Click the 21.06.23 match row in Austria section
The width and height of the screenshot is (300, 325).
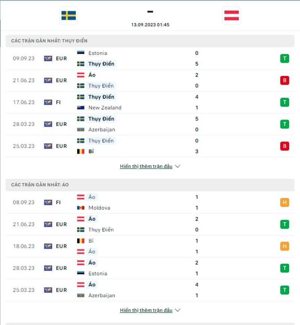[x=150, y=224]
